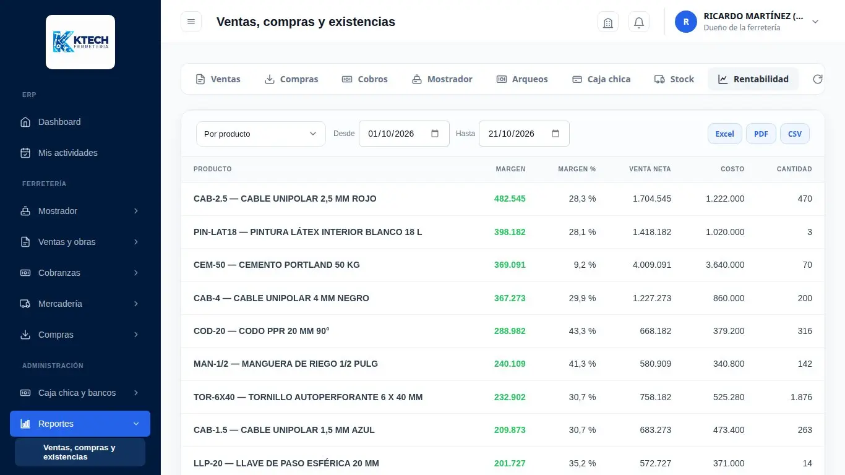The image size is (845, 475).
Task: Open Dashboard from the sidebar
Action: pos(80,122)
